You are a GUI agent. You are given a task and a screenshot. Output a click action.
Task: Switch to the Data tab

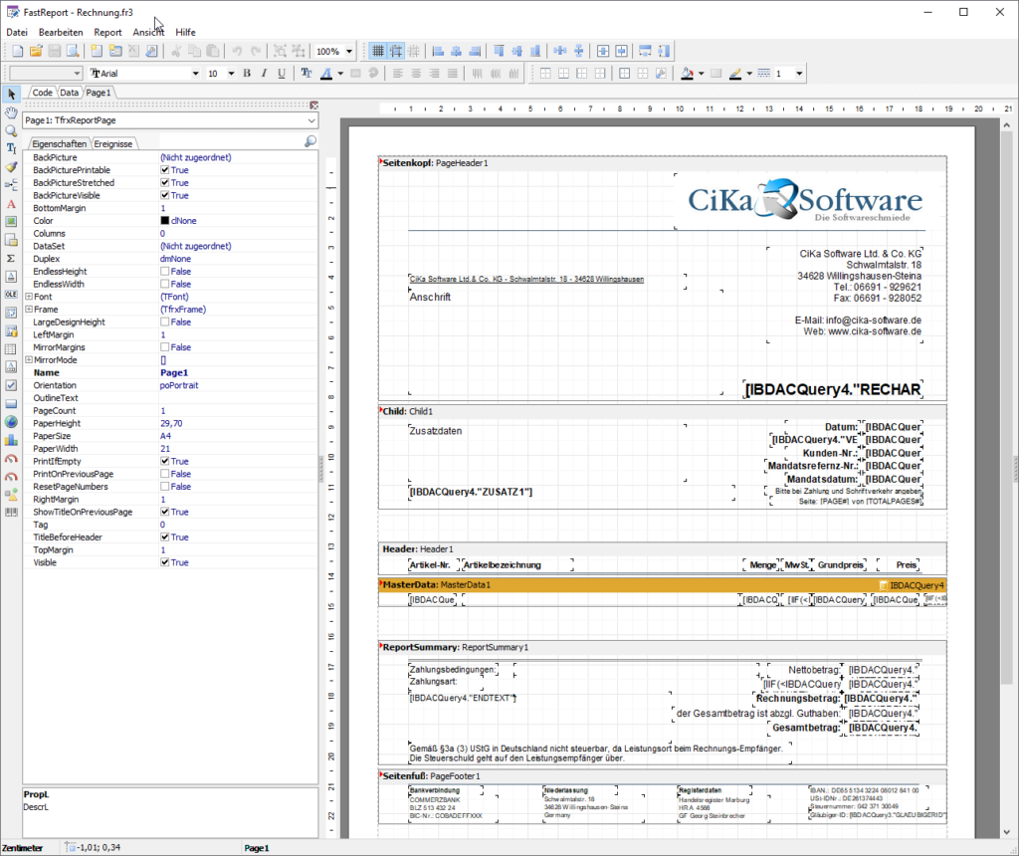point(69,93)
